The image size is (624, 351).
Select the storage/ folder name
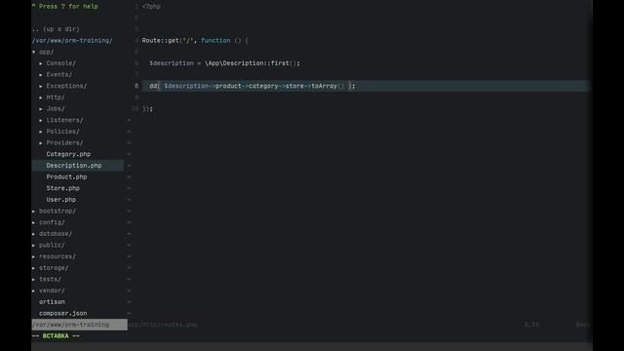tap(54, 268)
